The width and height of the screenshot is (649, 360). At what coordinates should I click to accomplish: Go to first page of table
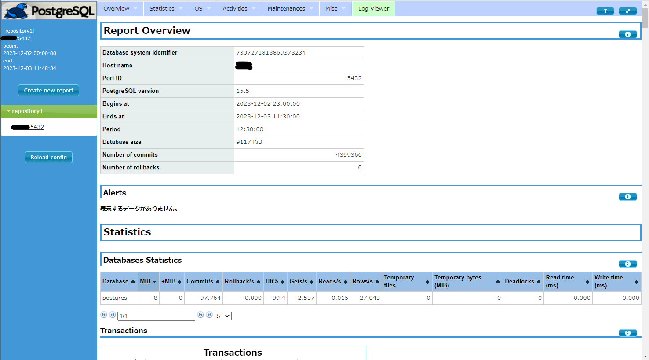(x=104, y=315)
